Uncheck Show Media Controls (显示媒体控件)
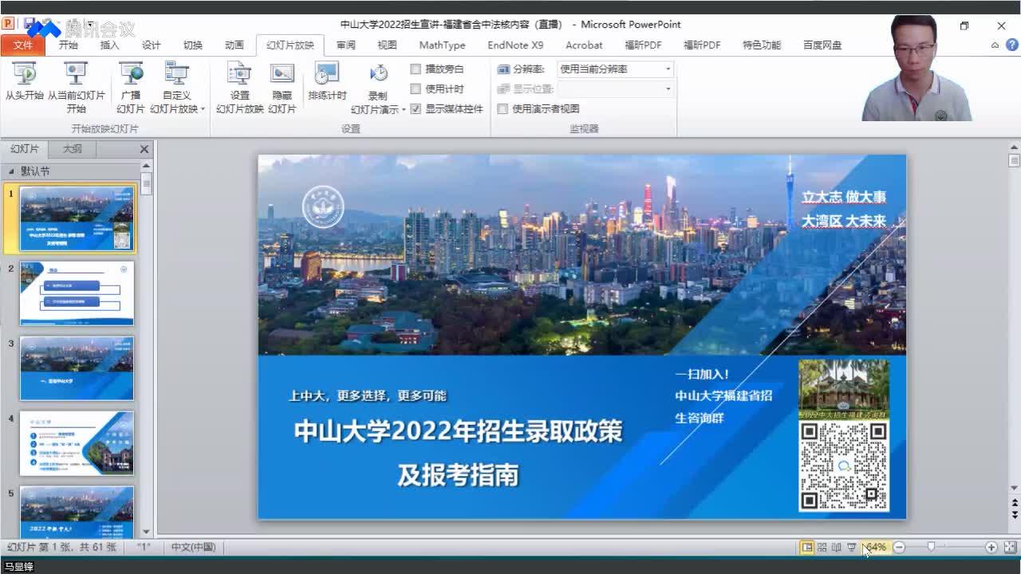The image size is (1021, 574). tap(416, 109)
